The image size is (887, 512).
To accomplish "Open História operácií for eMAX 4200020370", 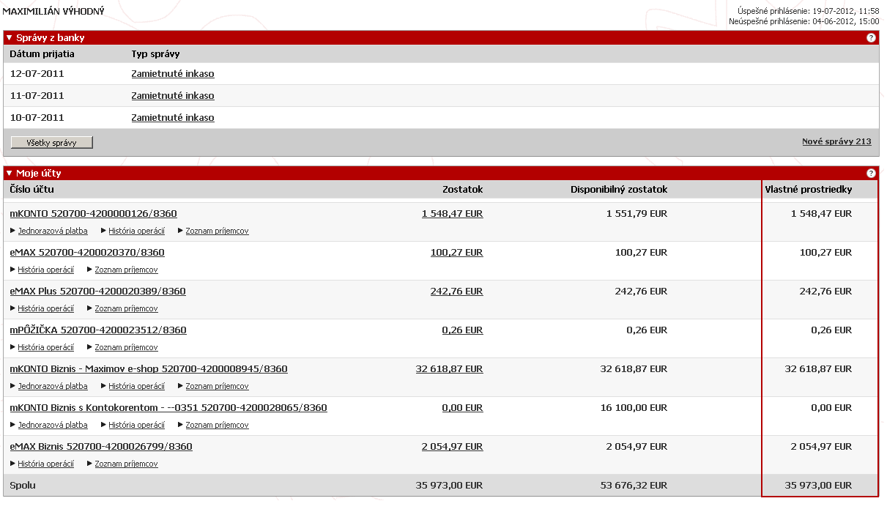I will [x=45, y=270].
